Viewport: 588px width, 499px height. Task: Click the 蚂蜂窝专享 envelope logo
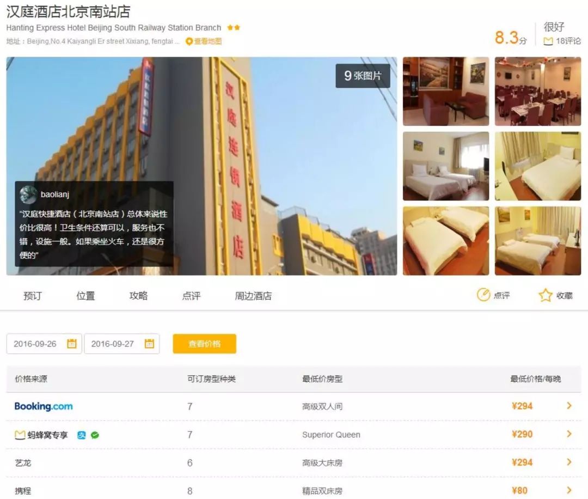(x=20, y=435)
